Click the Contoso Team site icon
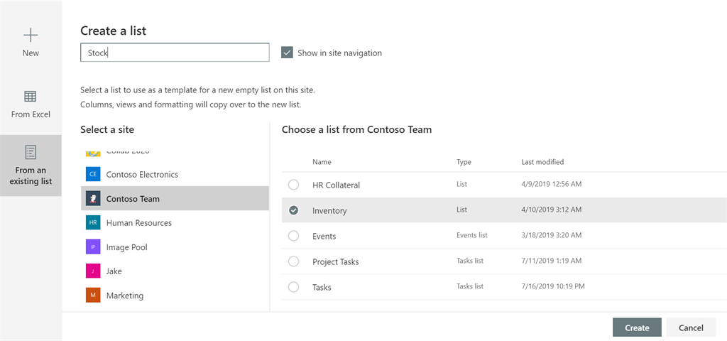Screen dimensions: 727x341 (93, 199)
